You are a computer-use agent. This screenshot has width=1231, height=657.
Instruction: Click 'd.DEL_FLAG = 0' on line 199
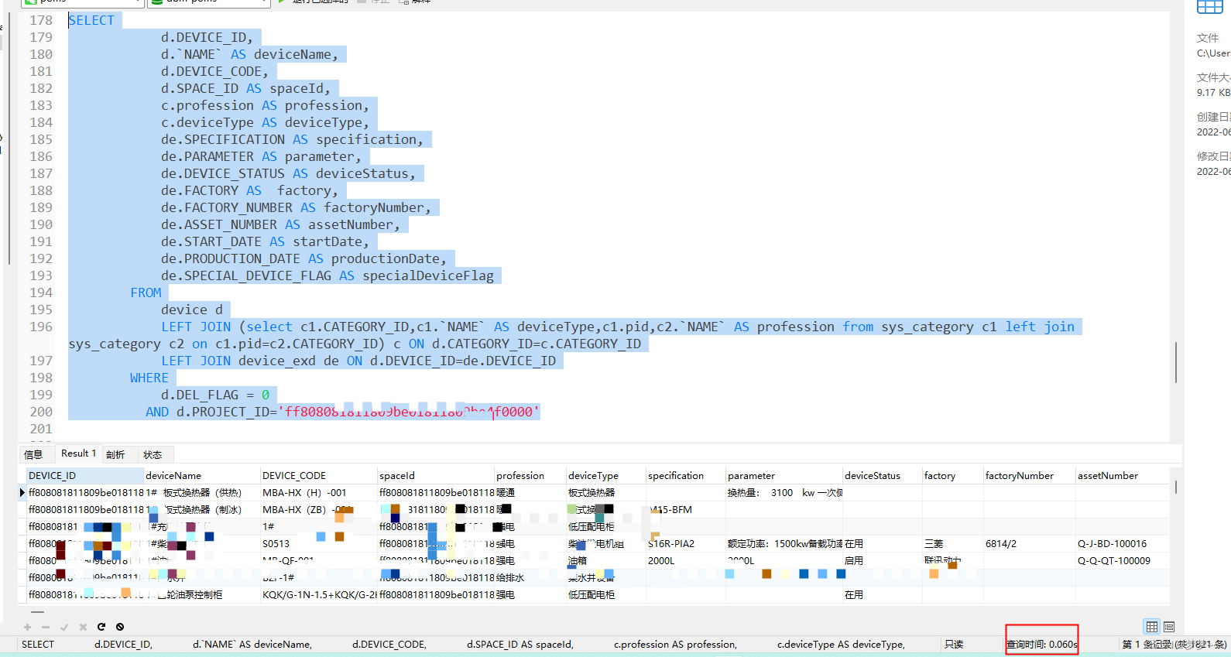pyautogui.click(x=215, y=395)
